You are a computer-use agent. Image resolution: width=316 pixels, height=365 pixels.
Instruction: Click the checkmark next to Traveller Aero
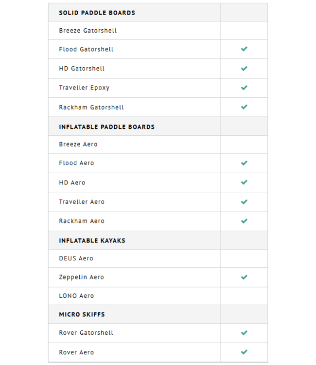click(x=244, y=201)
